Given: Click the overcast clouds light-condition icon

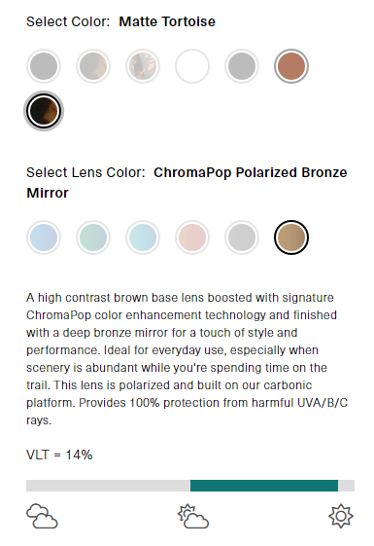Looking at the screenshot, I should point(42,516).
